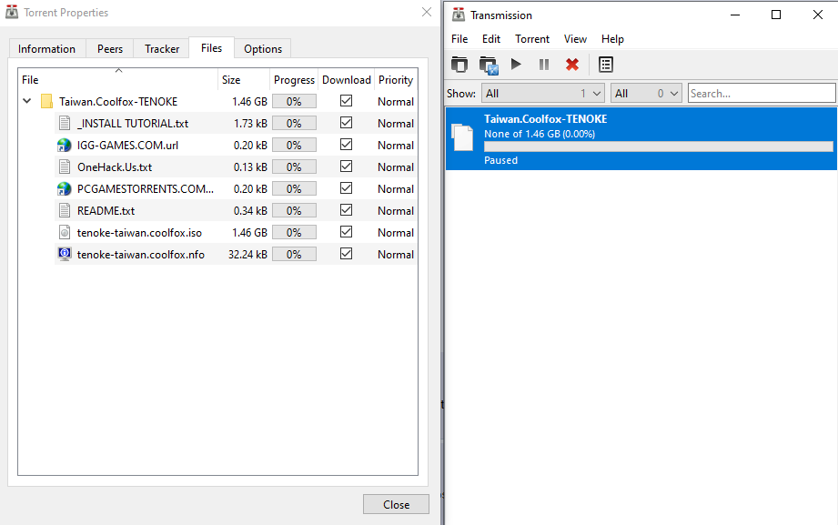The width and height of the screenshot is (838, 525).
Task: Uncheck download for Taiwan.Coolfox-TENOKE folder
Action: pos(347,100)
